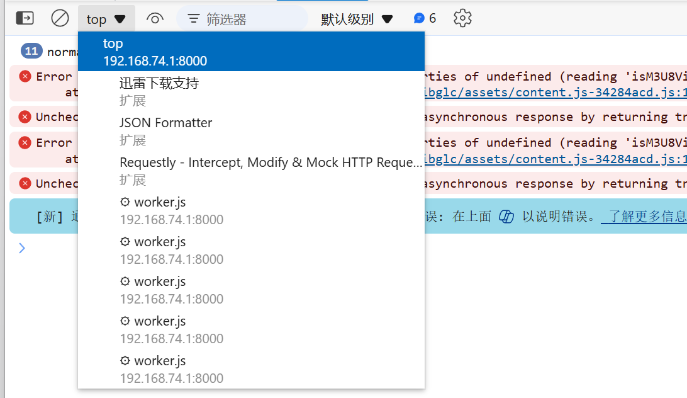This screenshot has height=398, width=687.
Task: Click the blue issues icon showing 6
Action: tap(425, 19)
